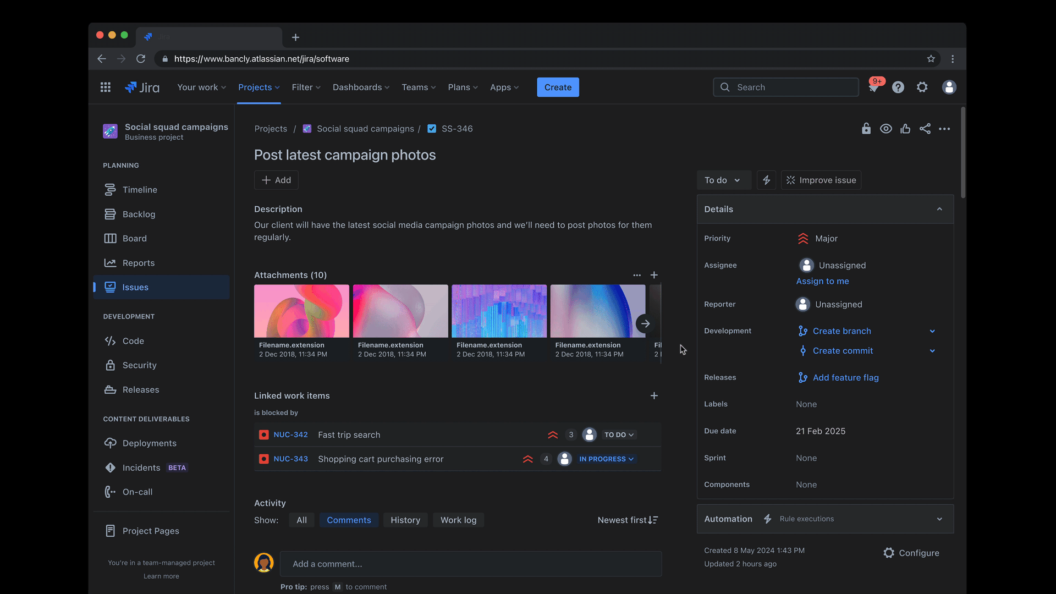Open the help question mark icon
Screen dimensions: 1056x594
[898, 87]
